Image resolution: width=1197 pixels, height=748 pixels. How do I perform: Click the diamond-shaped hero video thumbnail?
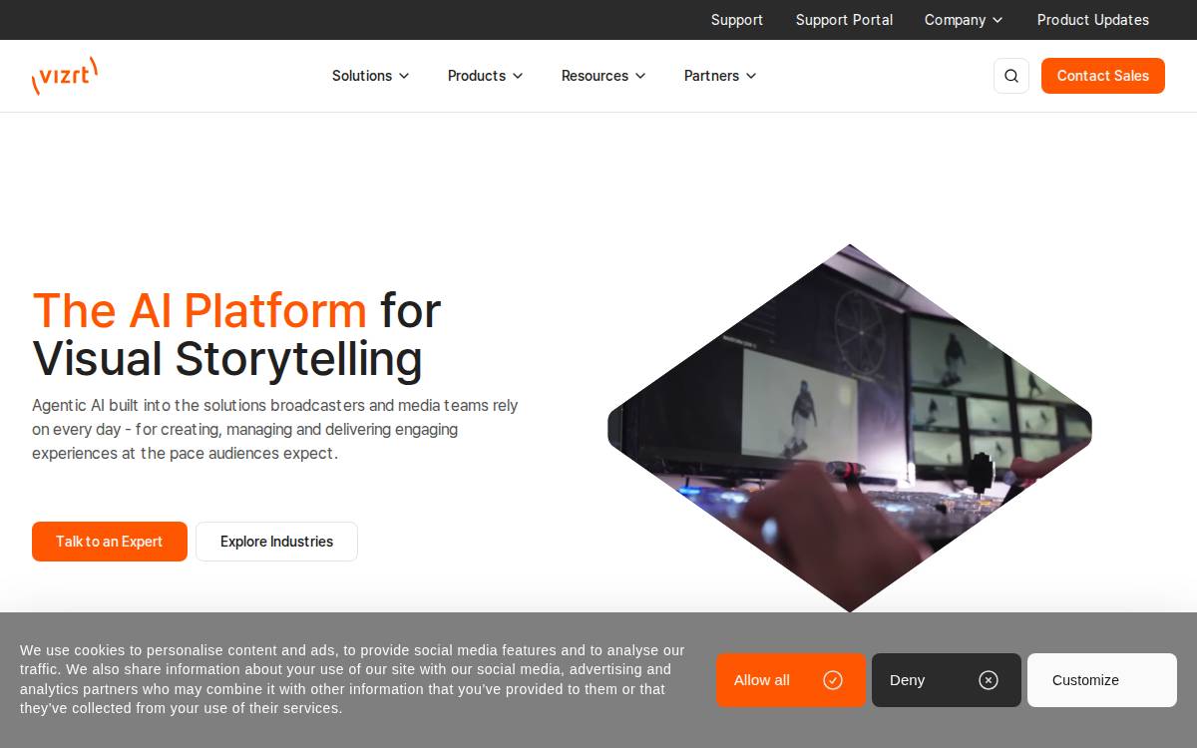(850, 429)
